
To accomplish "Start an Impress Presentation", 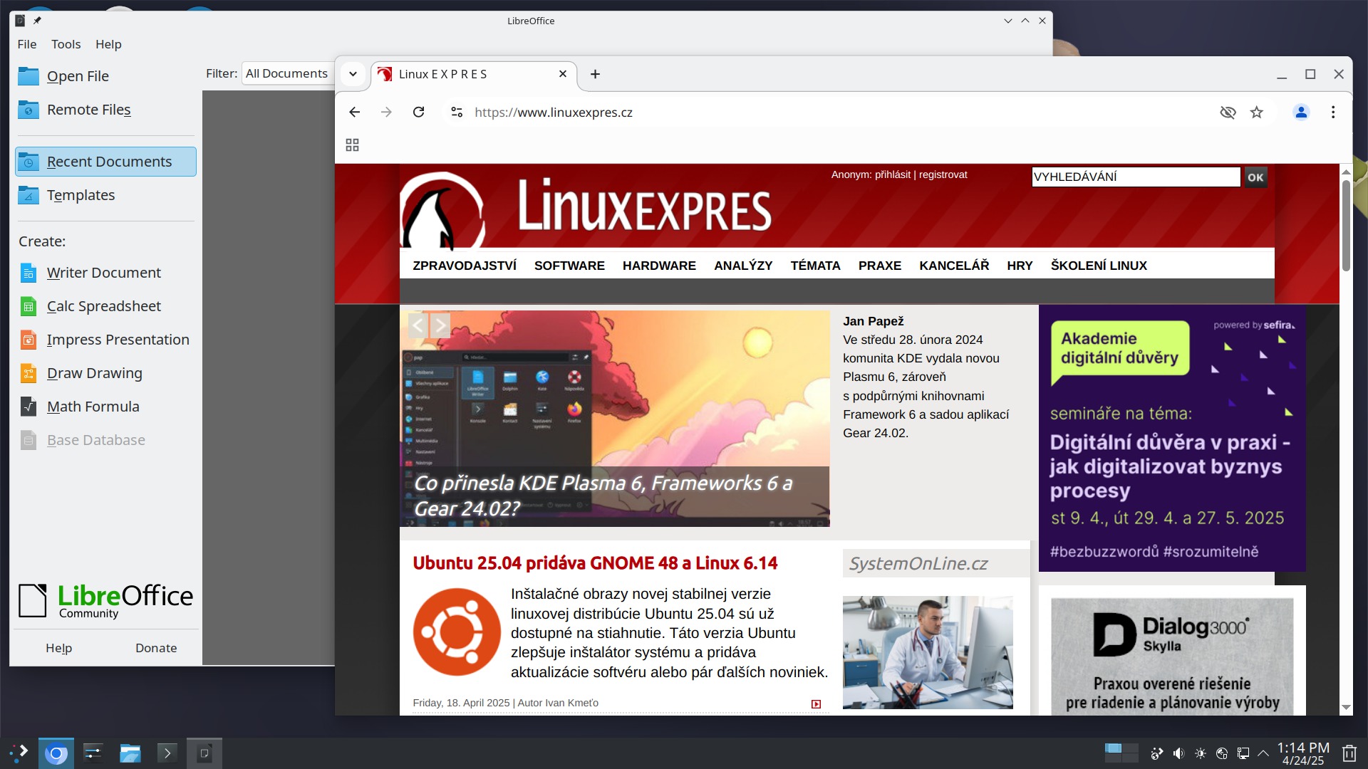I will pyautogui.click(x=118, y=340).
